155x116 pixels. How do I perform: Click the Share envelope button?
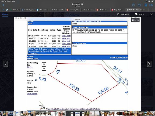(x=139, y=14)
